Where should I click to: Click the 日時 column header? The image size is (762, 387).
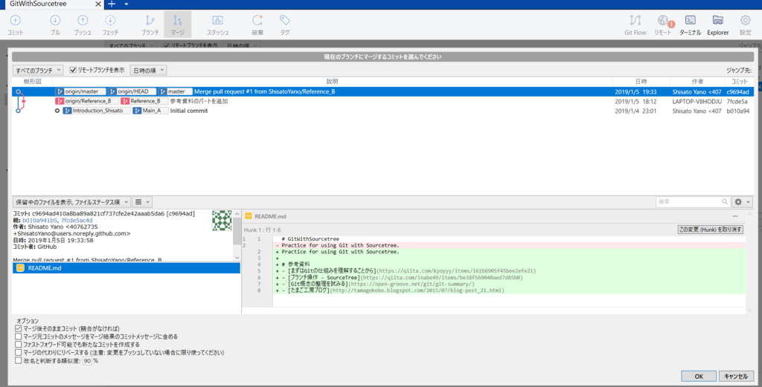pyautogui.click(x=641, y=82)
